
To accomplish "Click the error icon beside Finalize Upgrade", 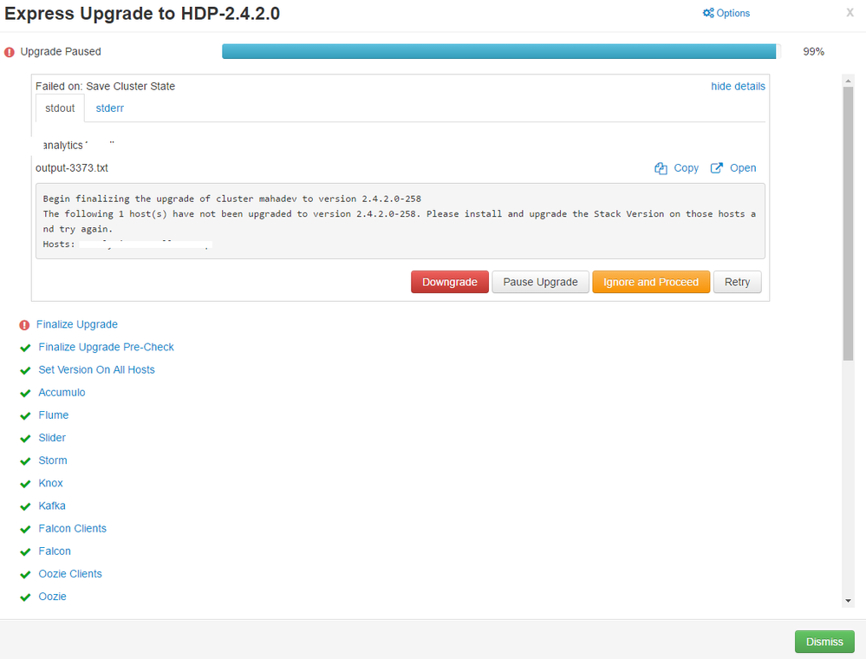I will coord(23,324).
